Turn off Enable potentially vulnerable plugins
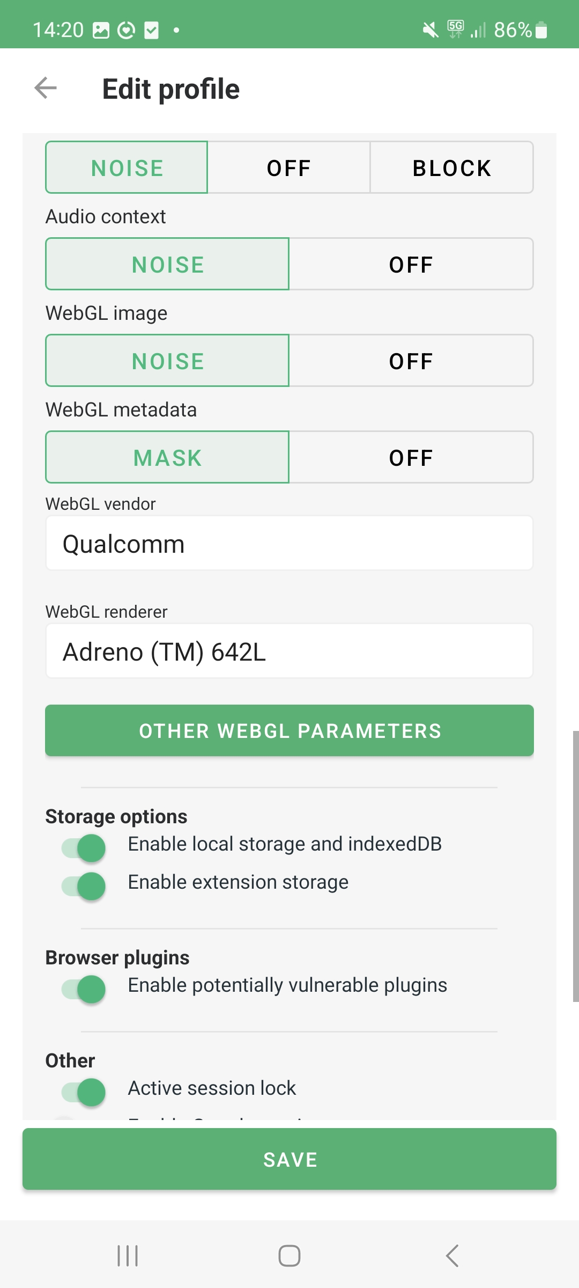This screenshot has height=1288, width=579. pos(84,989)
